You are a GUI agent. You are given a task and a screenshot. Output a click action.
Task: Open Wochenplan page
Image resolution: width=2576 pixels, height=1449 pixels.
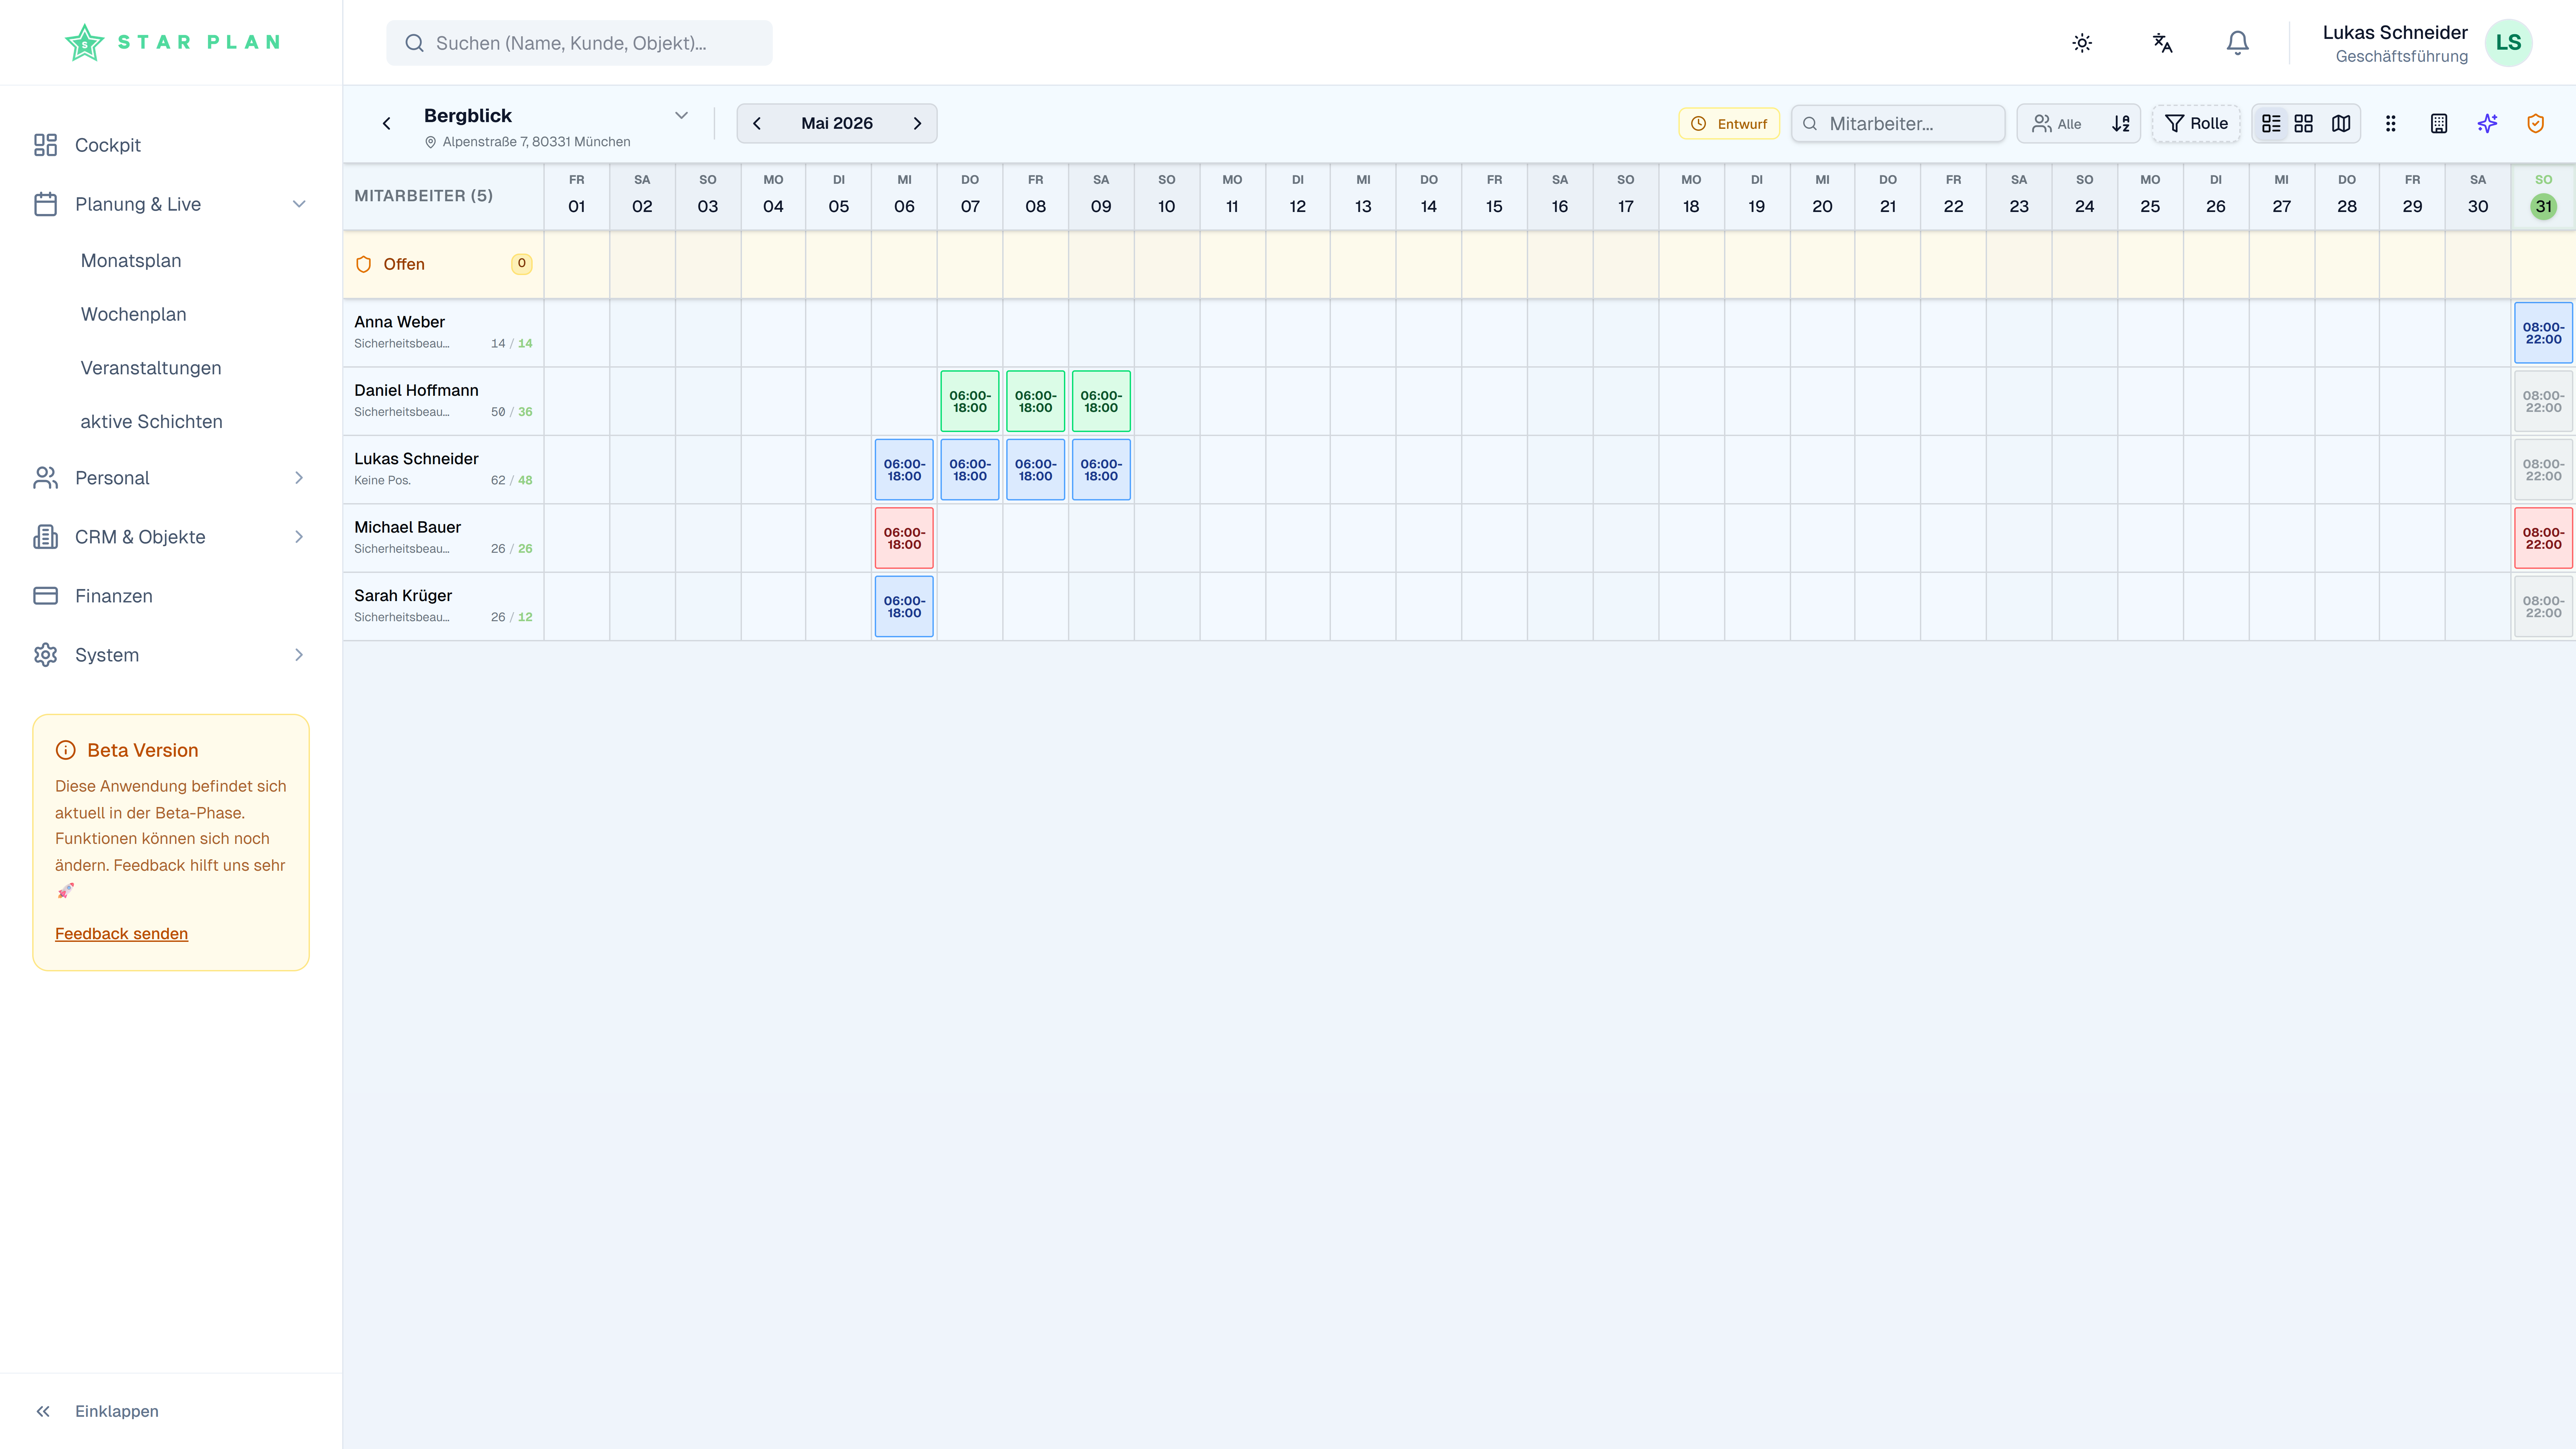(x=134, y=315)
